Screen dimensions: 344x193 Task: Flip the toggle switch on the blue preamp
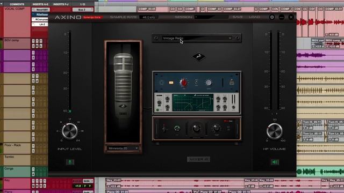coord(196,83)
